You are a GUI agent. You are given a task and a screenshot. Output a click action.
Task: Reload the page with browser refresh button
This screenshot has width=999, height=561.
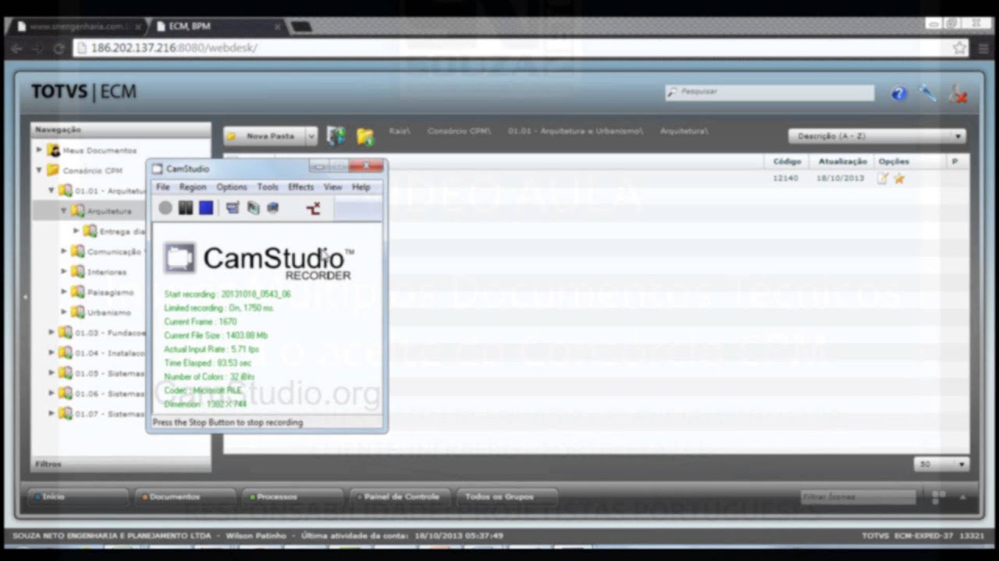[59, 48]
